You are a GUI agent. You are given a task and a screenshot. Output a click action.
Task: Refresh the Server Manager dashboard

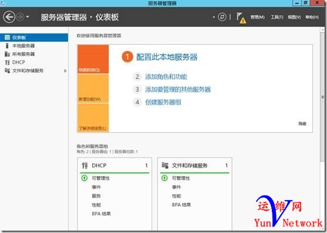pyautogui.click(x=222, y=17)
